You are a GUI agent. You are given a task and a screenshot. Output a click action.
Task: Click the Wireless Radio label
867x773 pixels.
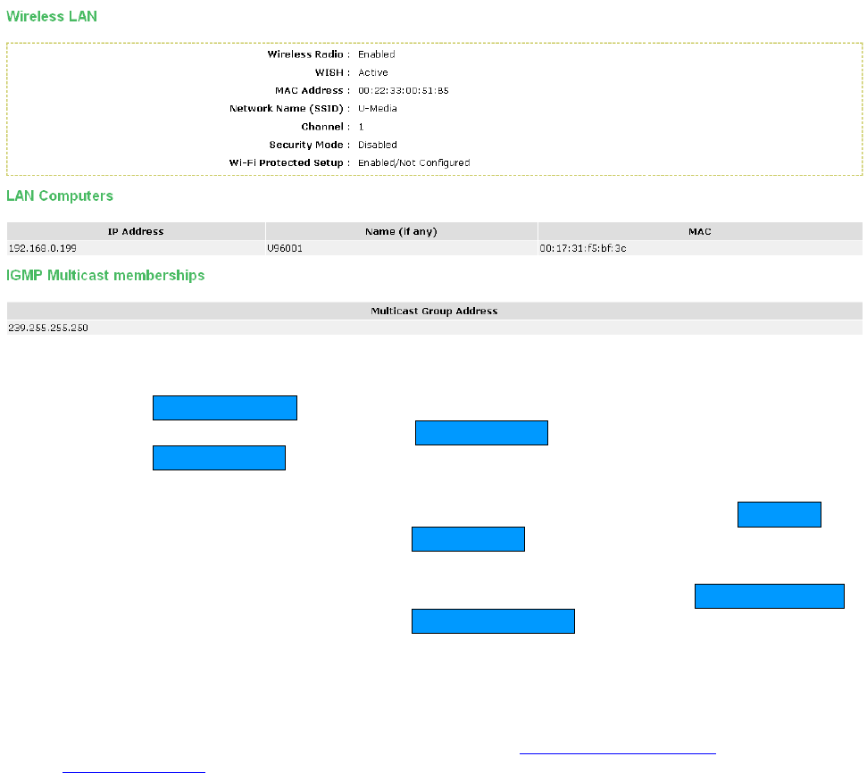309,54
